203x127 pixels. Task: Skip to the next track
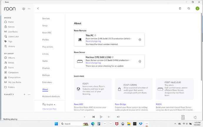pyautogui.click(x=109, y=117)
